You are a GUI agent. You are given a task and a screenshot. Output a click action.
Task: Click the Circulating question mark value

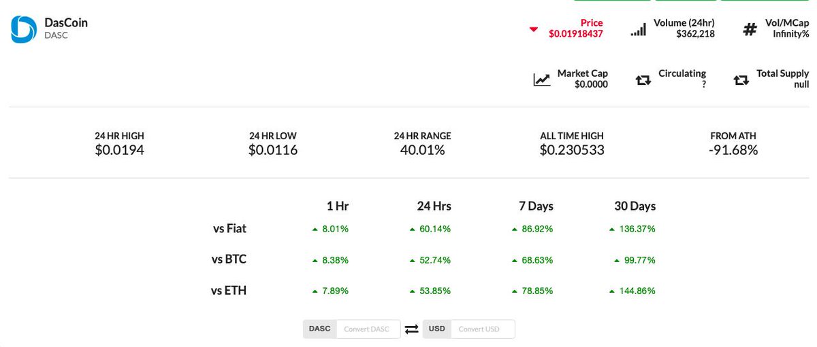[x=703, y=85]
